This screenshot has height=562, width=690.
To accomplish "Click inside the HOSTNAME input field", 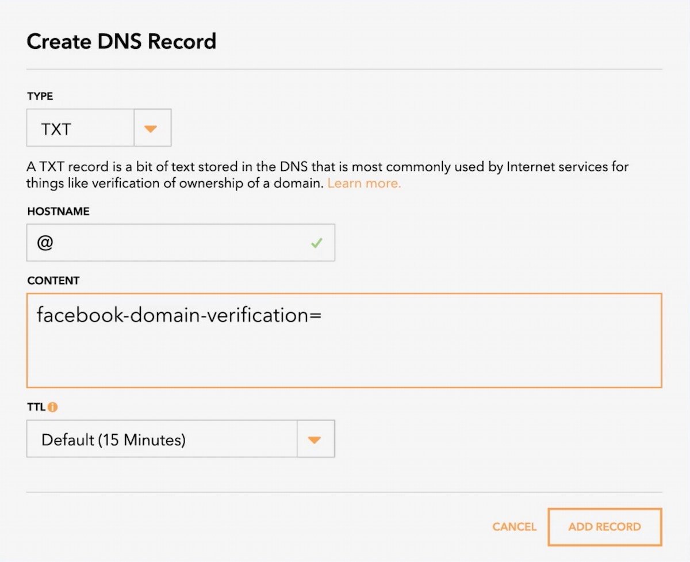I will coord(172,243).
